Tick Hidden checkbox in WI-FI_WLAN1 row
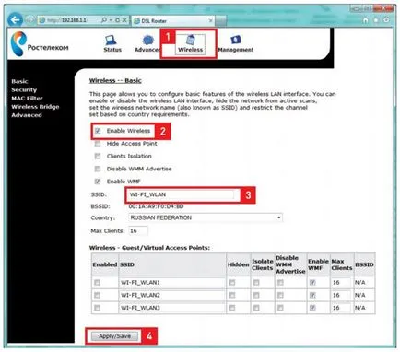The width and height of the screenshot is (400, 352). click(x=232, y=282)
